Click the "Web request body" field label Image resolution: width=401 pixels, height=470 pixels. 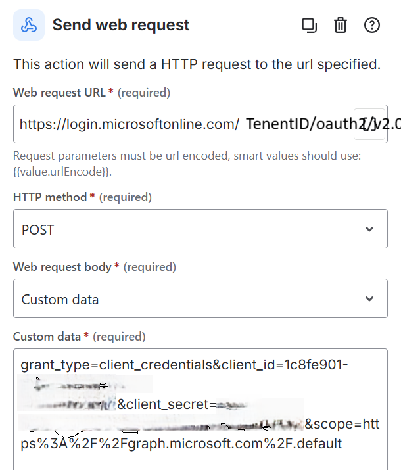(x=63, y=267)
